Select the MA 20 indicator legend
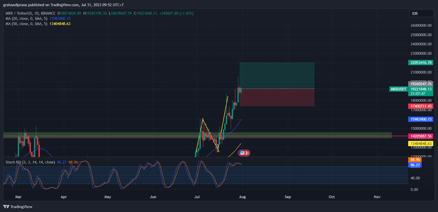Screen dimensions: 438x212 coord(27,18)
